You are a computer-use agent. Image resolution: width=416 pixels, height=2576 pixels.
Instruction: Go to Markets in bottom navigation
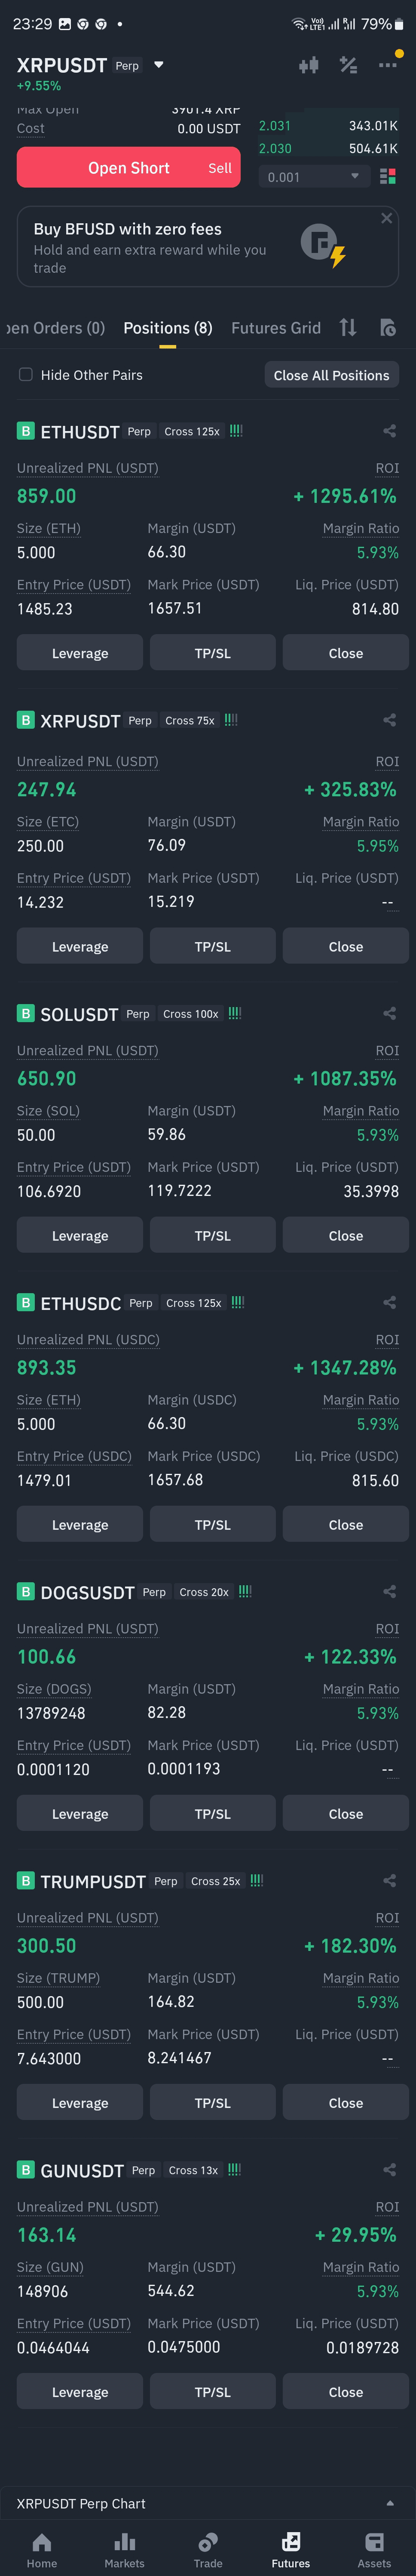124,2550
